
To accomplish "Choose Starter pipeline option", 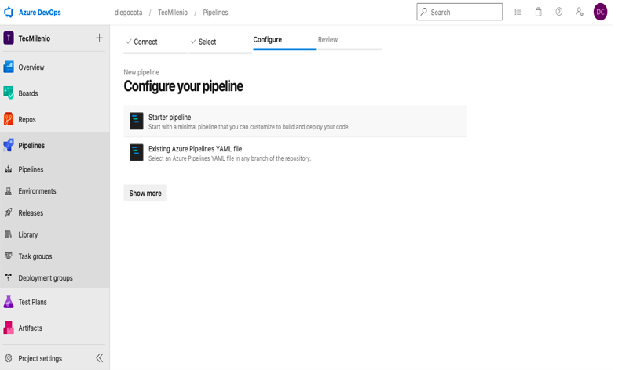I will pos(295,122).
